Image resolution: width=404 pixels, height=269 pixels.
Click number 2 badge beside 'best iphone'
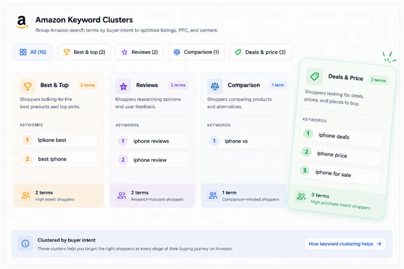point(27,159)
